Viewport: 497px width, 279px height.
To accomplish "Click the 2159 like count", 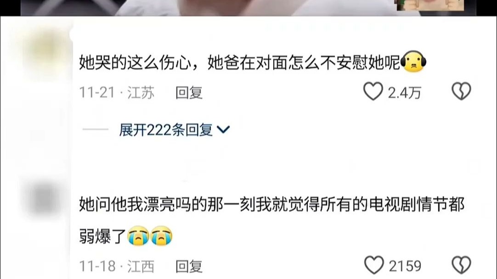I will pos(405,266).
